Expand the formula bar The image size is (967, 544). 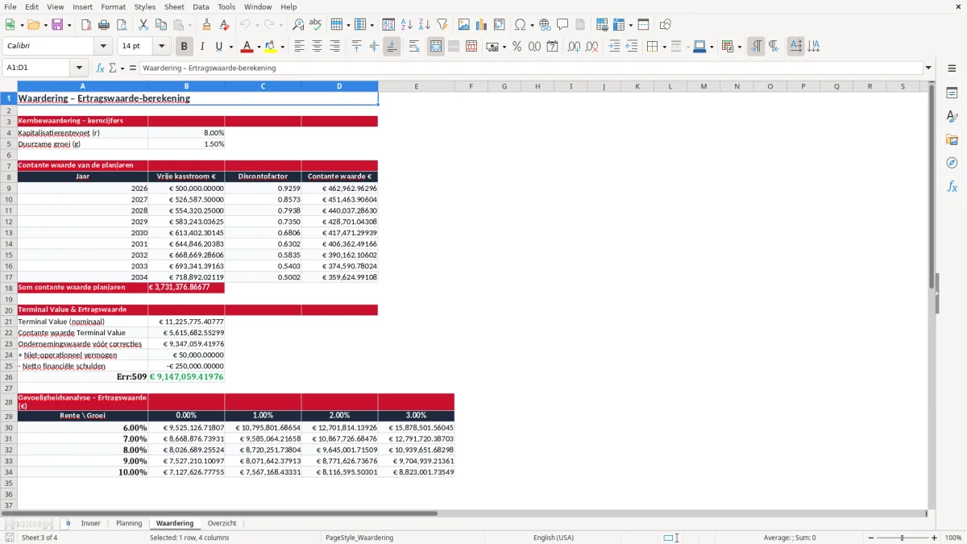928,68
